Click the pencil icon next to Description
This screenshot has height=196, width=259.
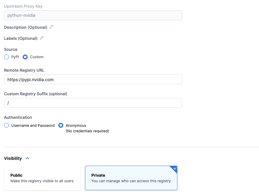pos(52,27)
